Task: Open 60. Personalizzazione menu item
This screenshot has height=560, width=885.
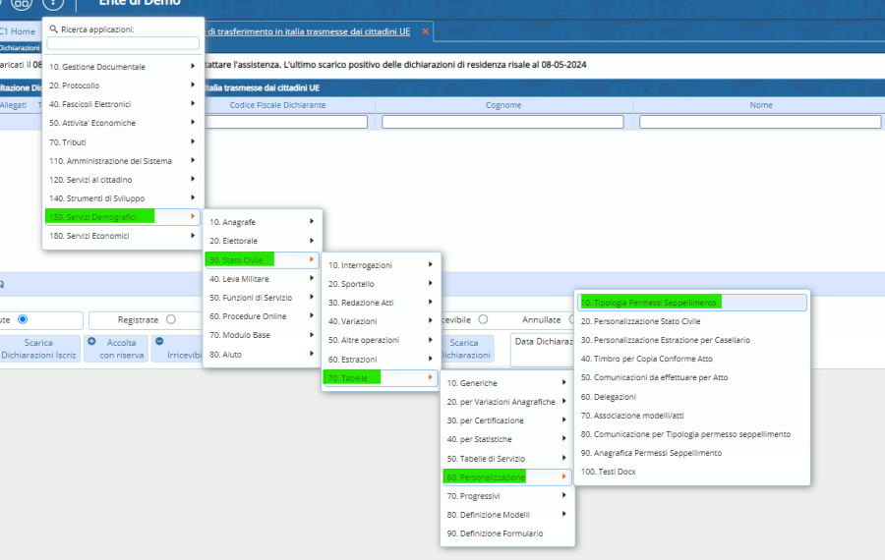Action: (x=506, y=477)
